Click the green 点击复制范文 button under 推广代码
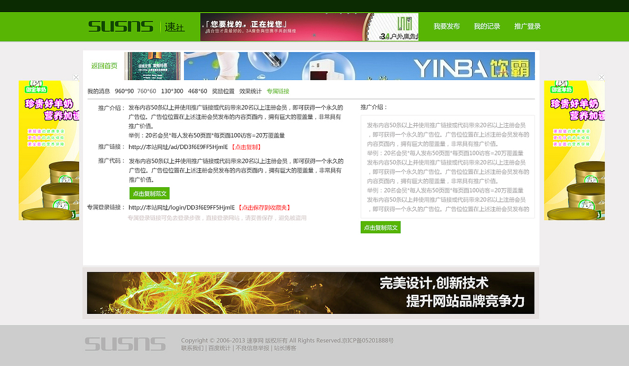 coord(149,193)
